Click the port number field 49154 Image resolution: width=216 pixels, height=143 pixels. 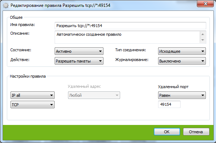click(x=169, y=104)
